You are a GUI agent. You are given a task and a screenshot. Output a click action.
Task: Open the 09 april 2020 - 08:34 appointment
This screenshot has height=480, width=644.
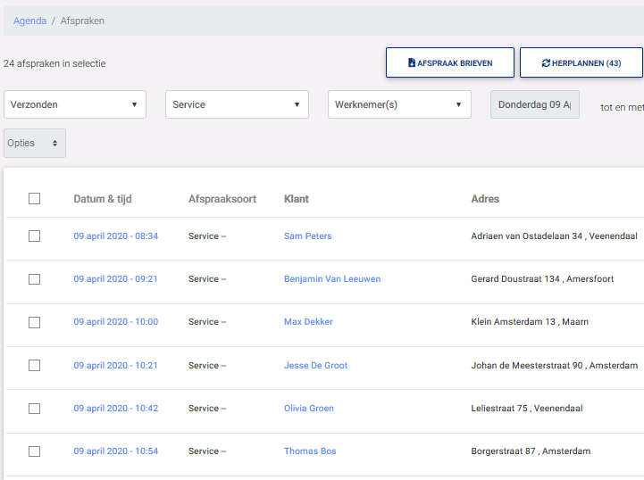tap(115, 236)
